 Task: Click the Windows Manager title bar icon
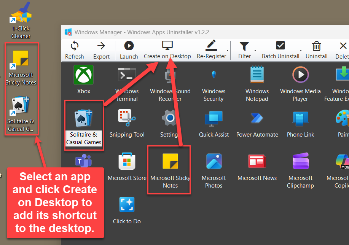68,32
